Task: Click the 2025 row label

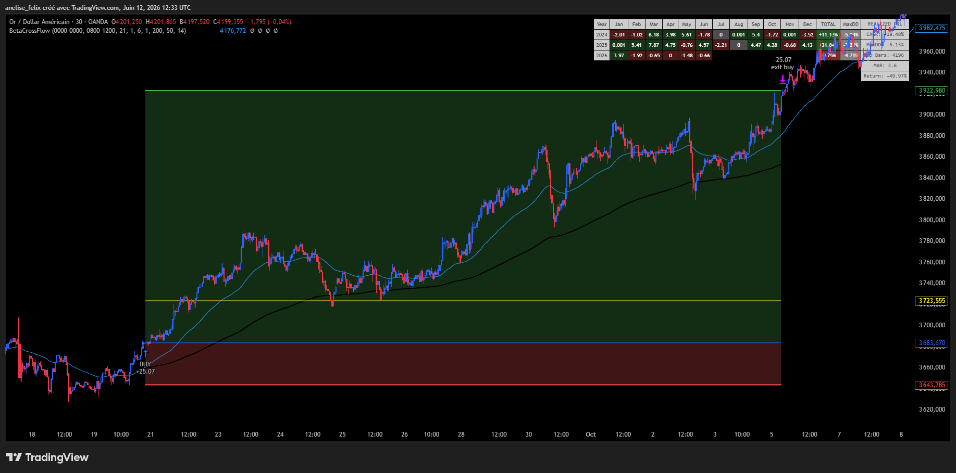Action: [602, 45]
